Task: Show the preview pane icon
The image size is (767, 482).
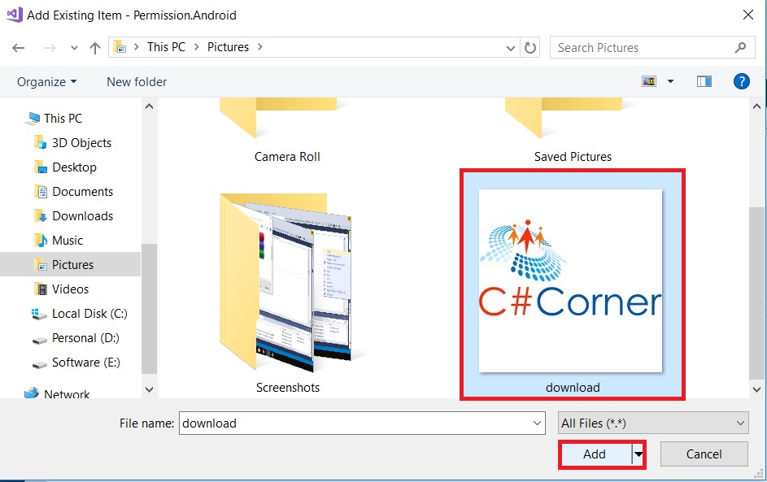Action: coord(704,81)
